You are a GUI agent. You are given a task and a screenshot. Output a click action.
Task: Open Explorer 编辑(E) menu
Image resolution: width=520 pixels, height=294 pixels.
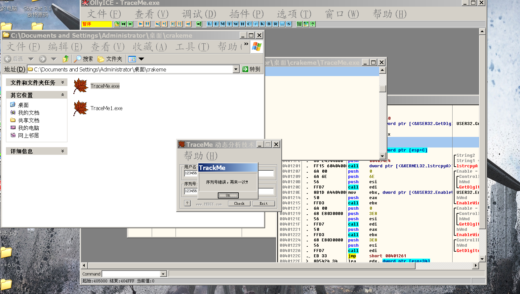click(65, 47)
